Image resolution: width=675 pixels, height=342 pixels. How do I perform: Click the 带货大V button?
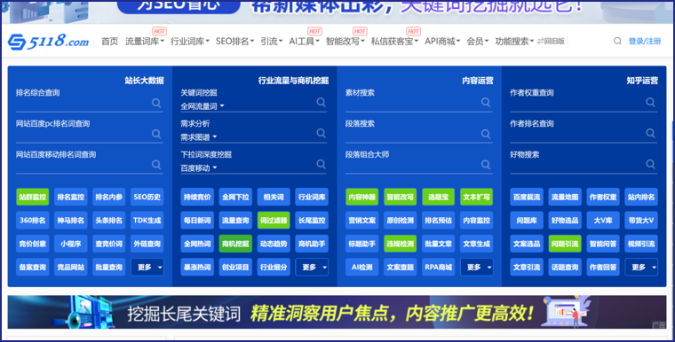pos(641,221)
